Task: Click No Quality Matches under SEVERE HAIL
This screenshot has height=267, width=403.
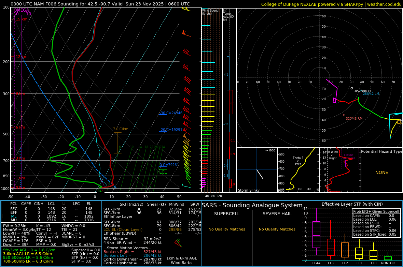Action: coord(277,229)
